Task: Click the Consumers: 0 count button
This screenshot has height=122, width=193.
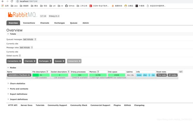Action: point(74,61)
